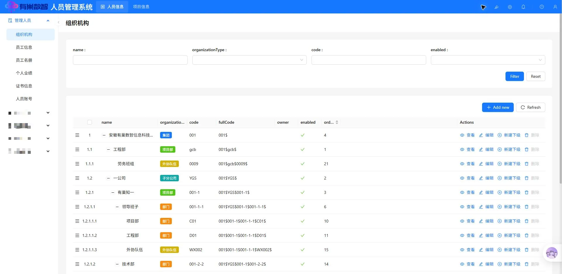Collapse the 安徽有巢数智信息科技 tree row
The width and height of the screenshot is (562, 274).
coord(104,135)
